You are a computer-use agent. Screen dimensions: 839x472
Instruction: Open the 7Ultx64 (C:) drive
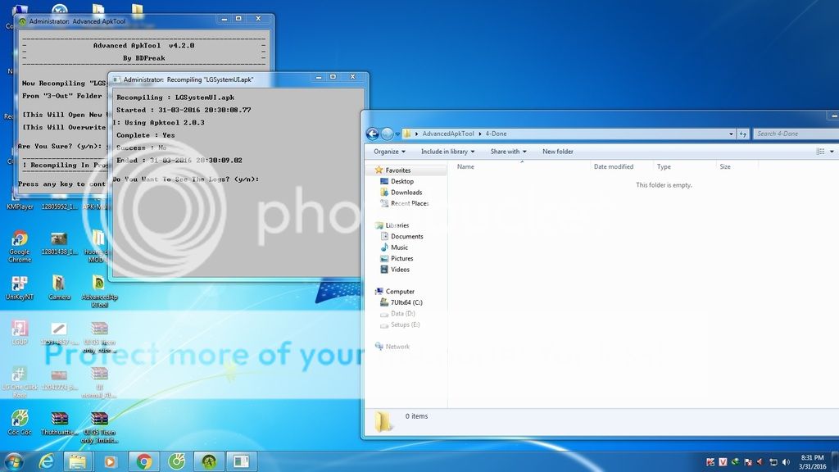401,302
